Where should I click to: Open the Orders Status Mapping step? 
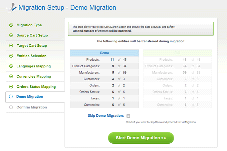[36, 87]
